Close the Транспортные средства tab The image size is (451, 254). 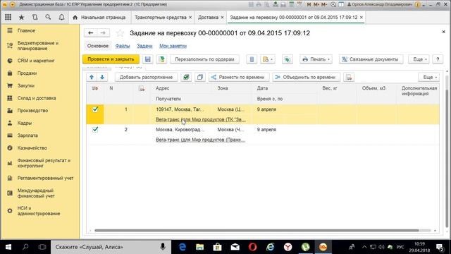190,18
